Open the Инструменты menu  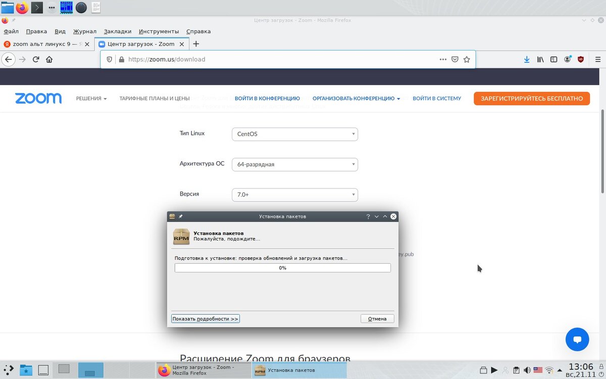(159, 31)
